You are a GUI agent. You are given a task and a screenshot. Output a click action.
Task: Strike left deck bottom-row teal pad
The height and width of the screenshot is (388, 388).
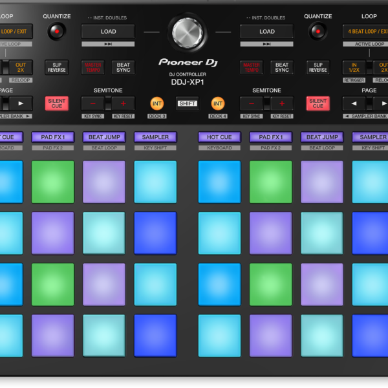click(x=104, y=336)
